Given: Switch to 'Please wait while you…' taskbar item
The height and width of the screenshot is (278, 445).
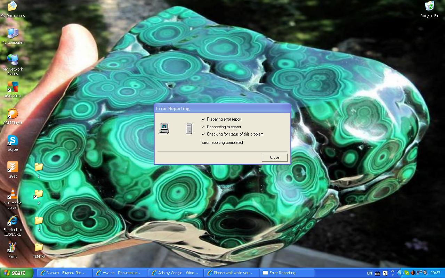Looking at the screenshot, I should click(231, 273).
